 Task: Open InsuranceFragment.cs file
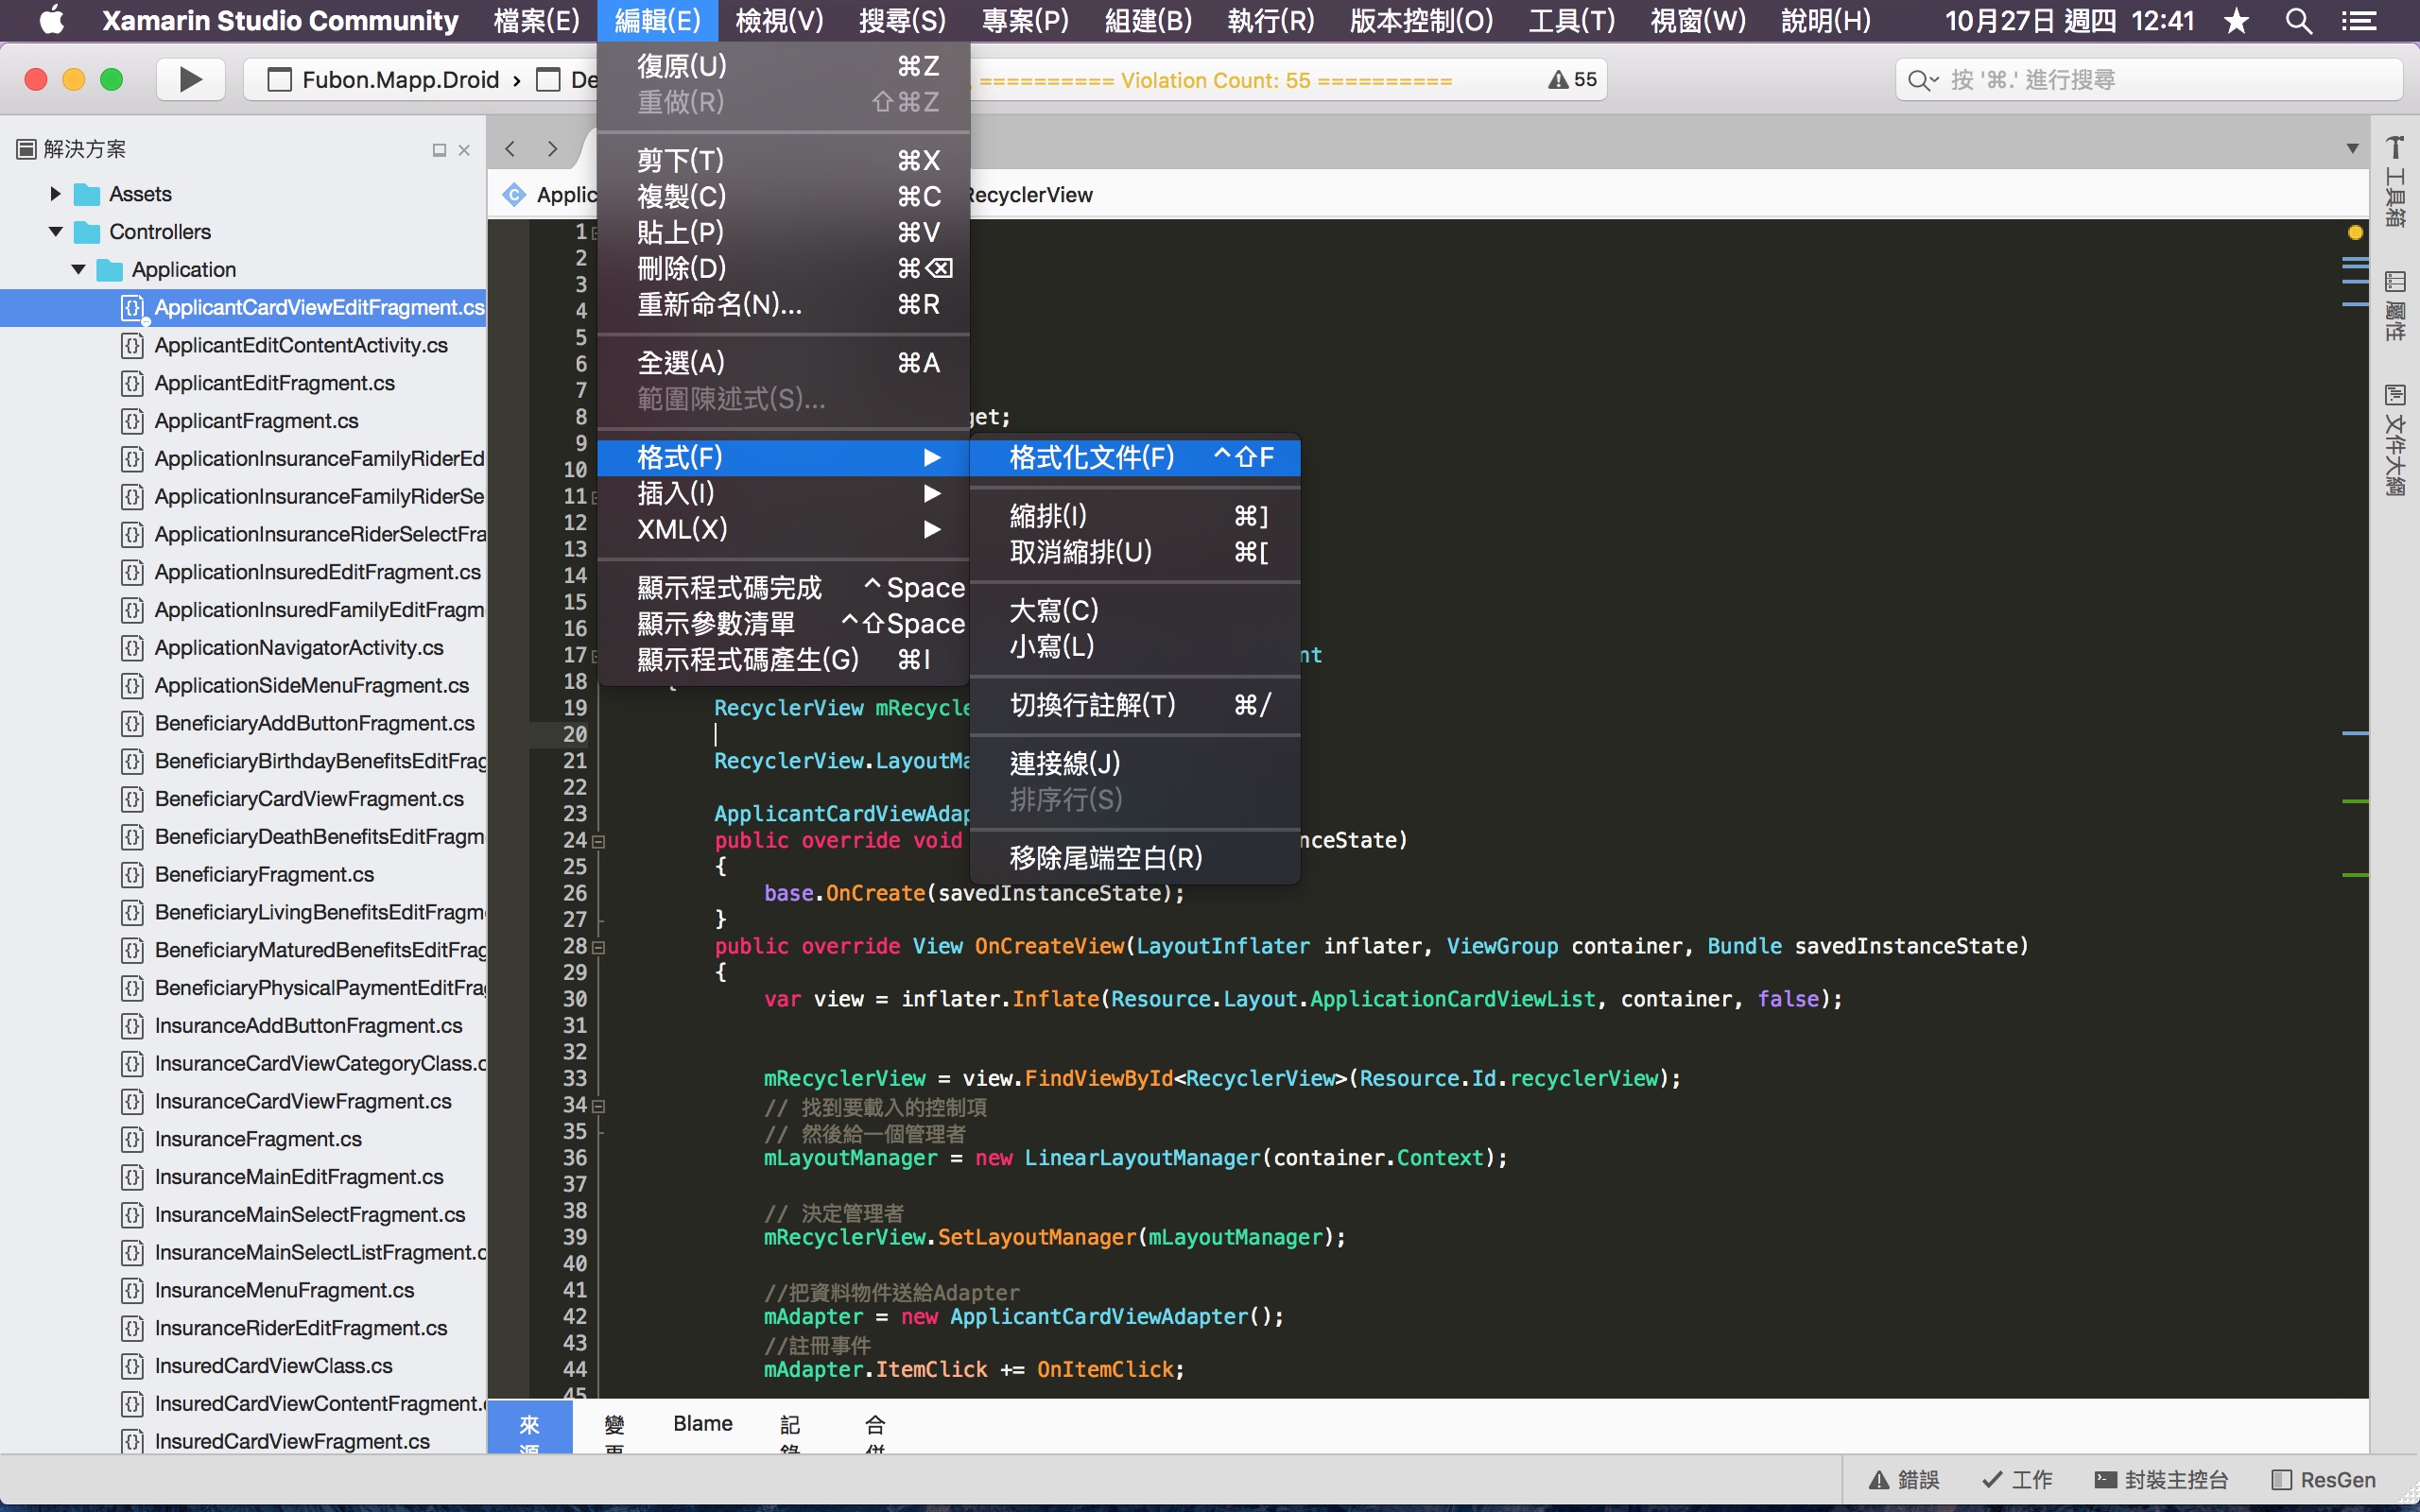coord(258,1139)
